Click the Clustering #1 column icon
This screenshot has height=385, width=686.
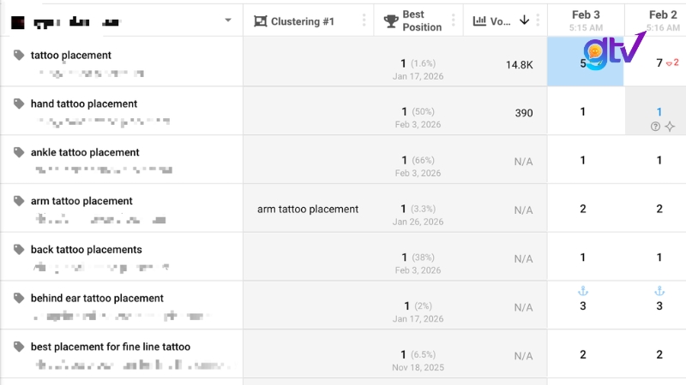(x=261, y=21)
